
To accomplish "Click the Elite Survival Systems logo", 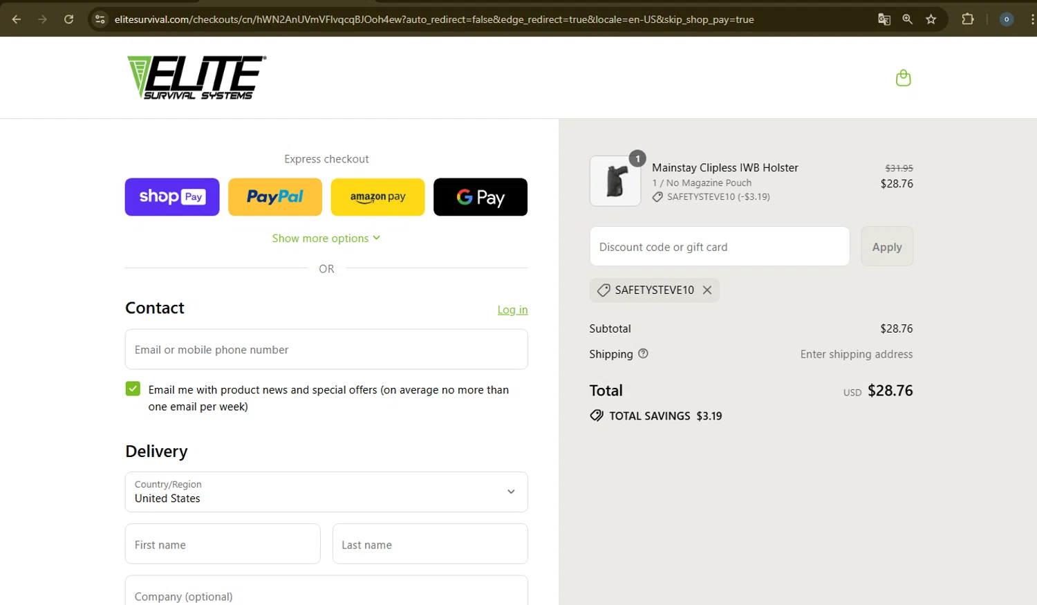I will tap(196, 77).
